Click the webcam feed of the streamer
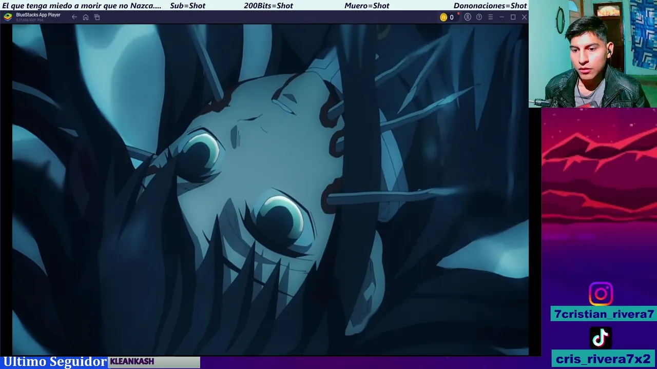The height and width of the screenshot is (369, 657). pos(593,54)
